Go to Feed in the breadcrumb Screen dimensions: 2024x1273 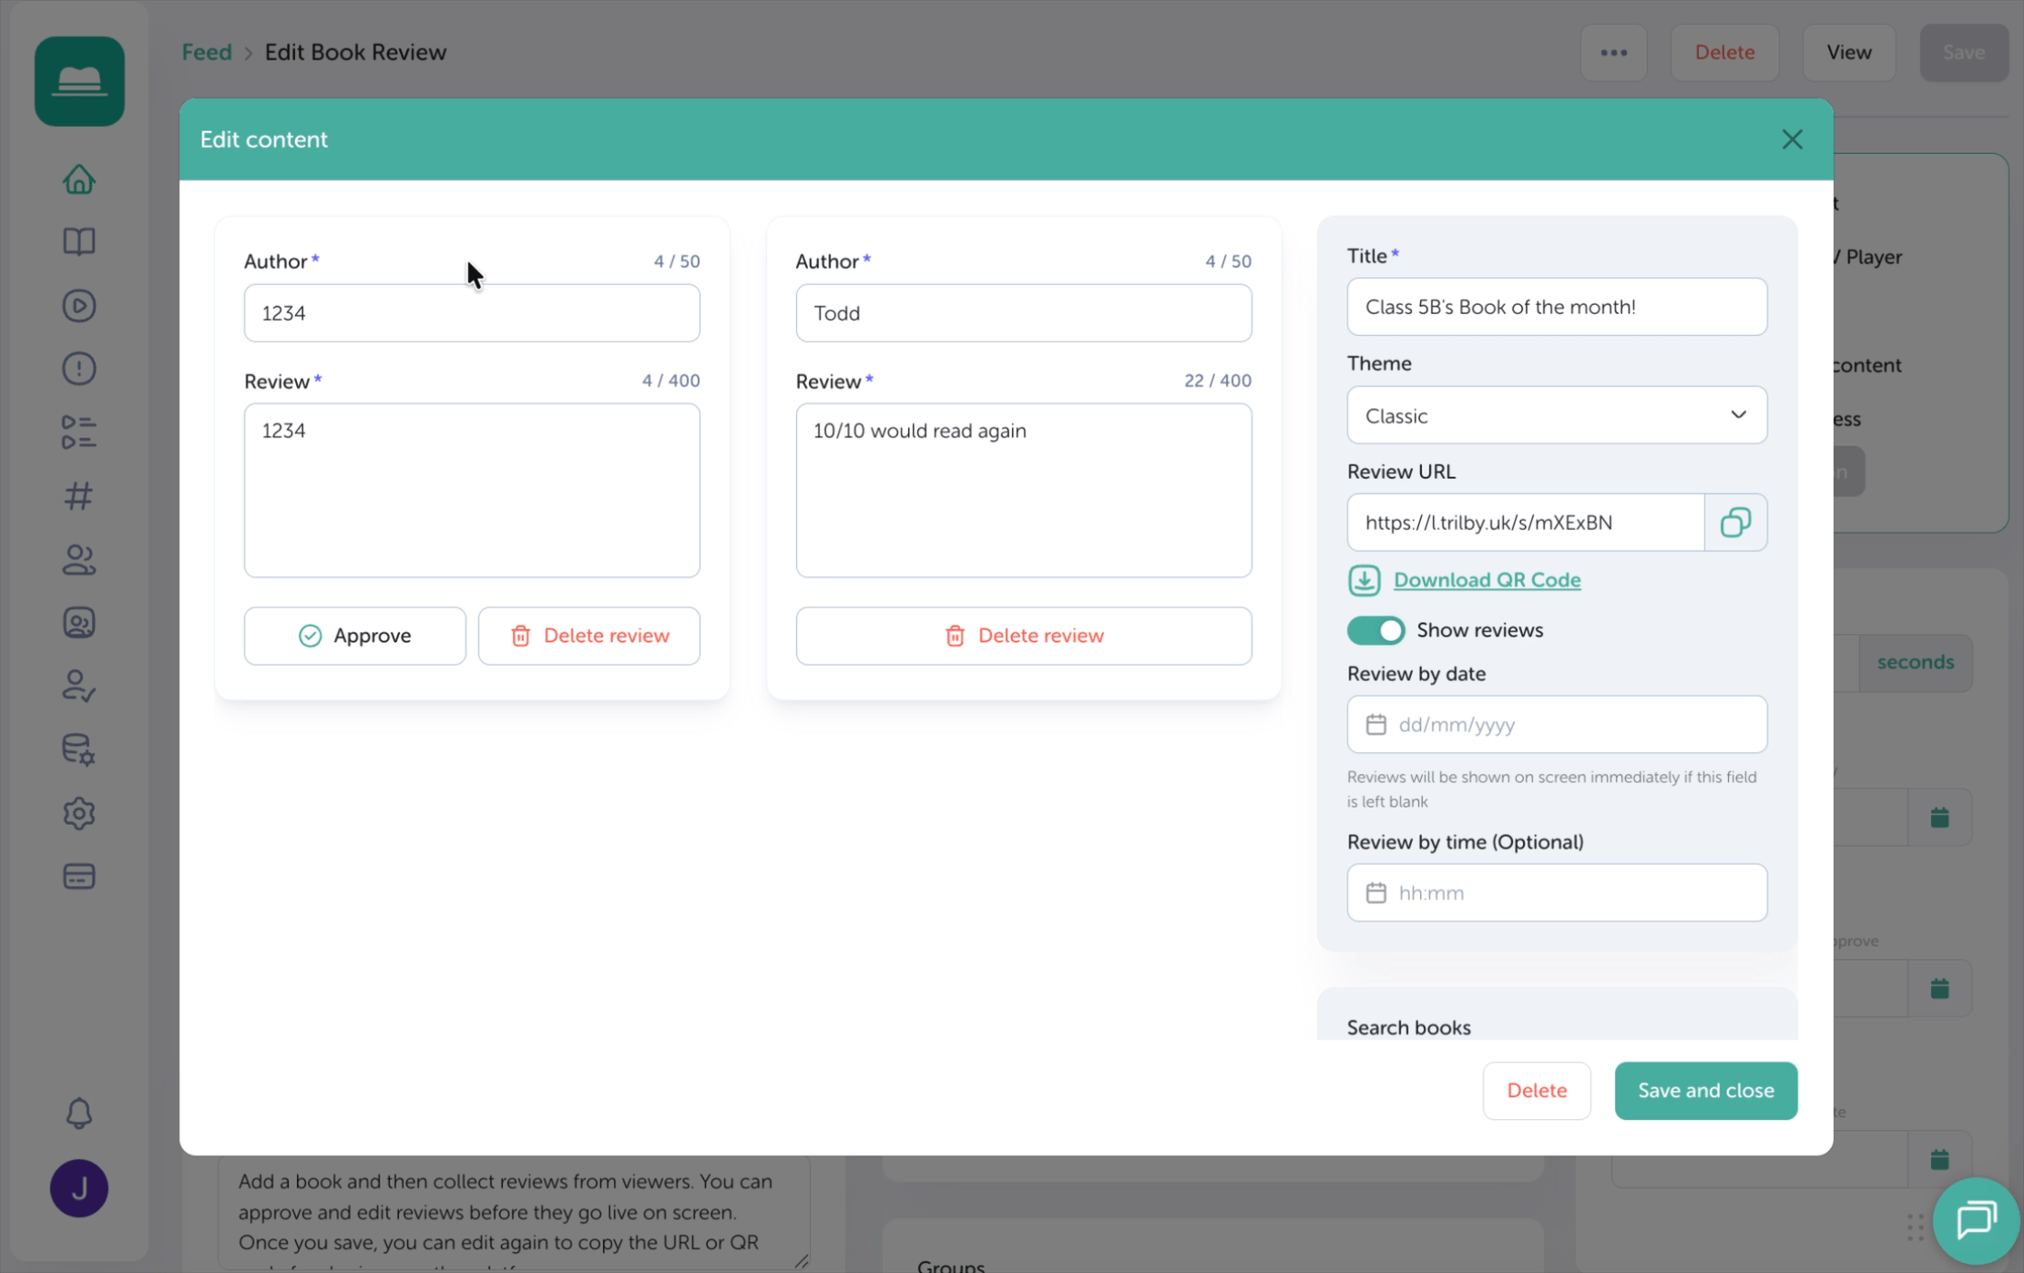tap(207, 52)
